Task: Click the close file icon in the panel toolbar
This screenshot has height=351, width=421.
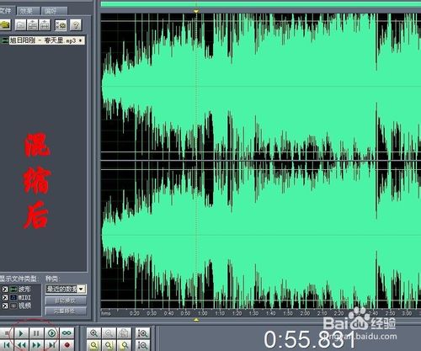Action: [x=20, y=25]
